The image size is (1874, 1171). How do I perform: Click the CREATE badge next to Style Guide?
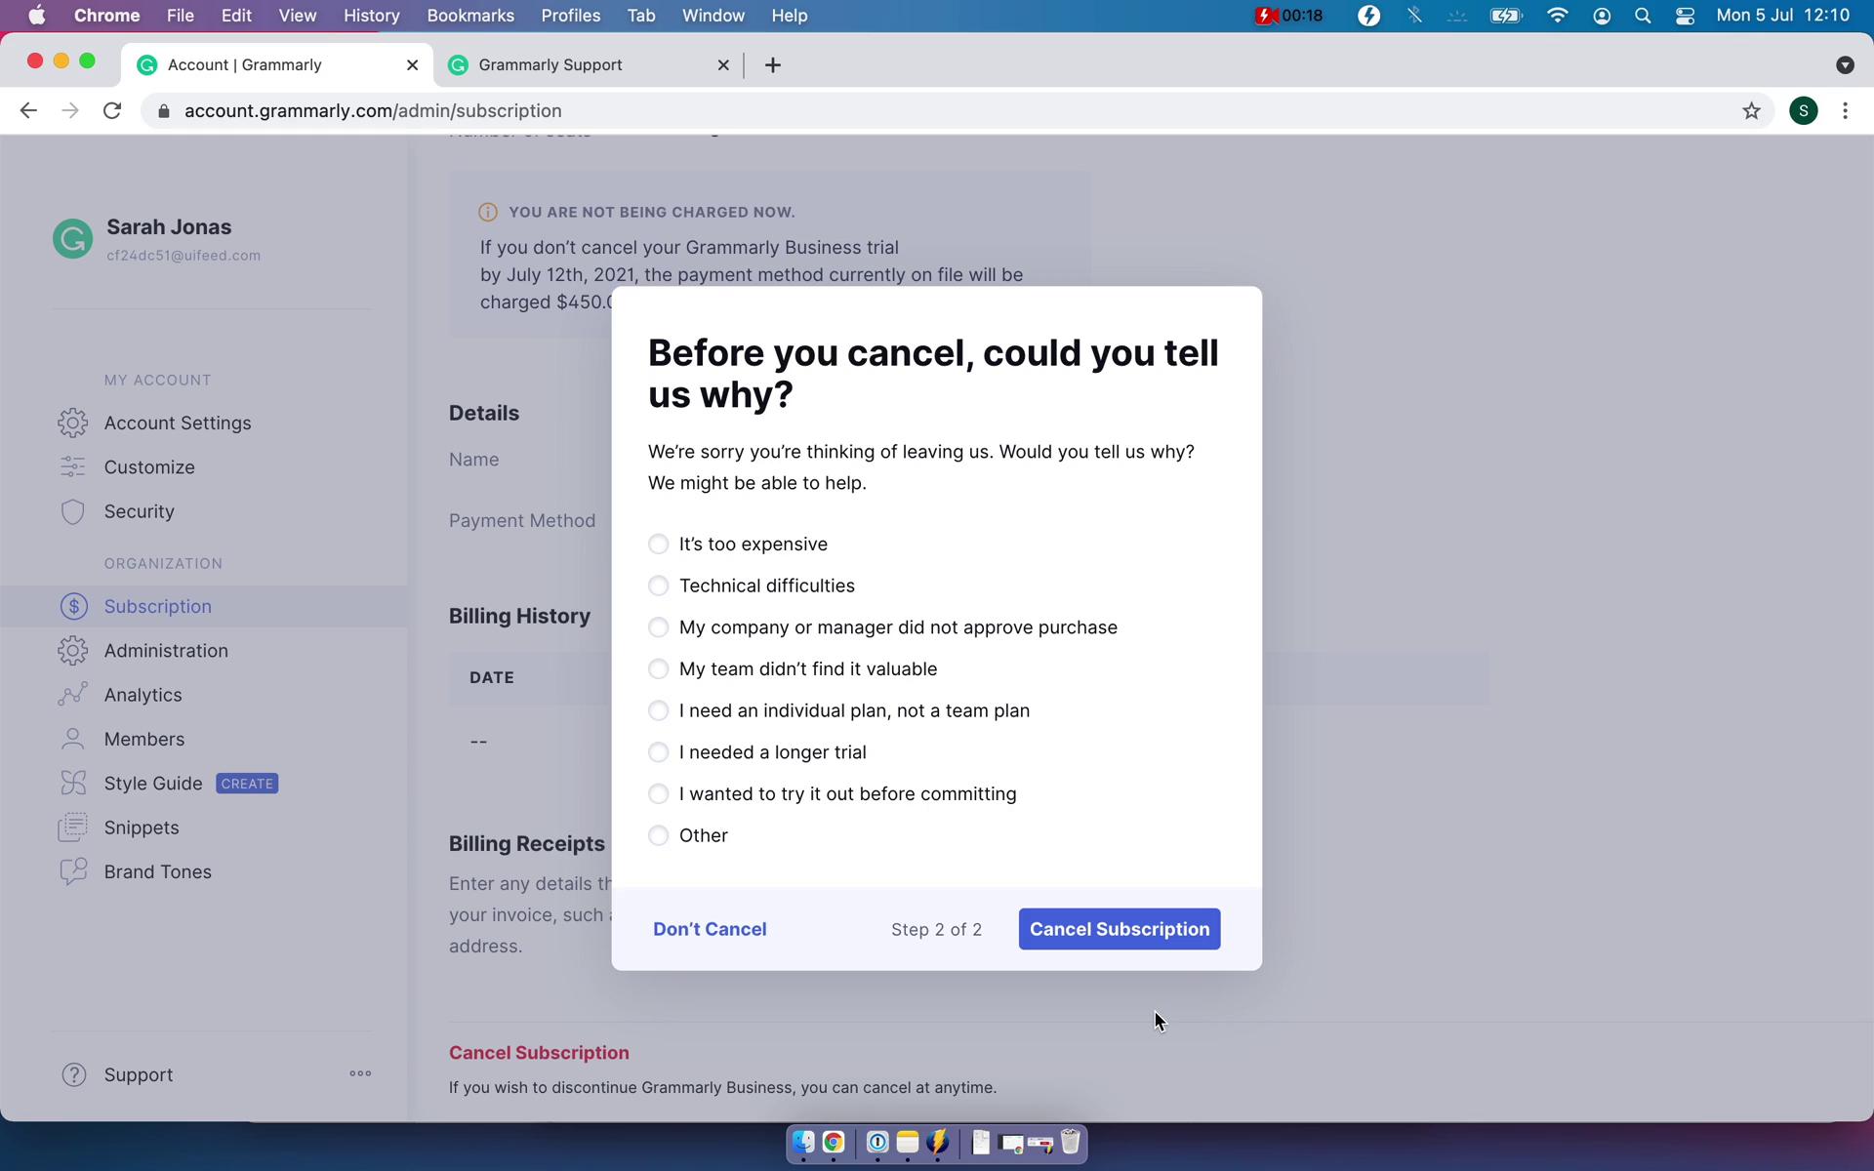pyautogui.click(x=247, y=784)
